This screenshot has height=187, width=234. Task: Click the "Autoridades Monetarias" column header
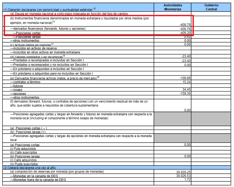click(x=173, y=7)
